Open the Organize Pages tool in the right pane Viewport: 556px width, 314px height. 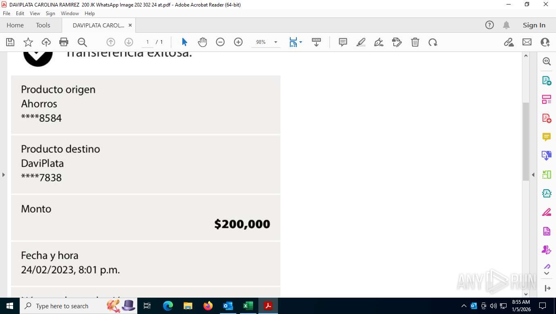[x=547, y=99]
